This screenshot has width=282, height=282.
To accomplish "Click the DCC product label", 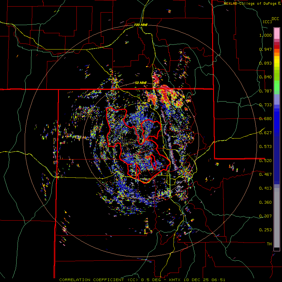I will pos(275,19).
